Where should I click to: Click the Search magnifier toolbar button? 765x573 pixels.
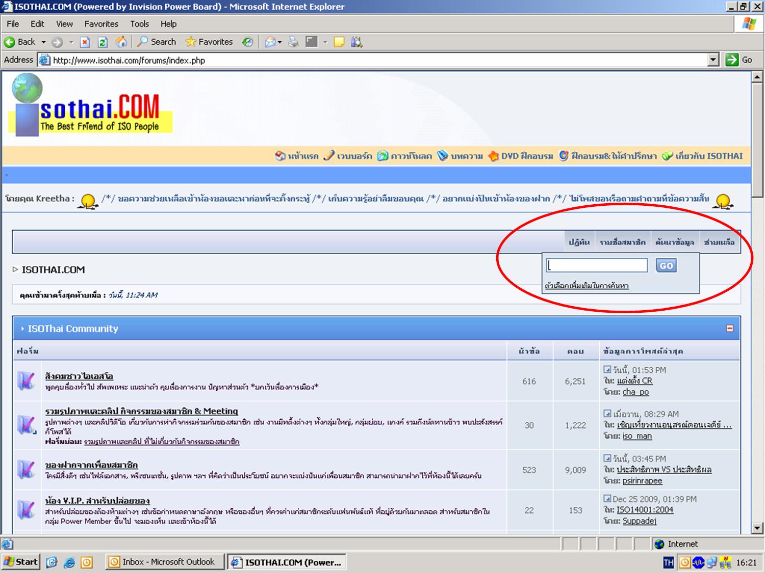pyautogui.click(x=157, y=42)
